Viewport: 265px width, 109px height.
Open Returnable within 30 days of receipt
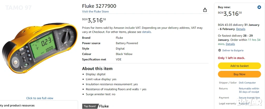point(249,90)
